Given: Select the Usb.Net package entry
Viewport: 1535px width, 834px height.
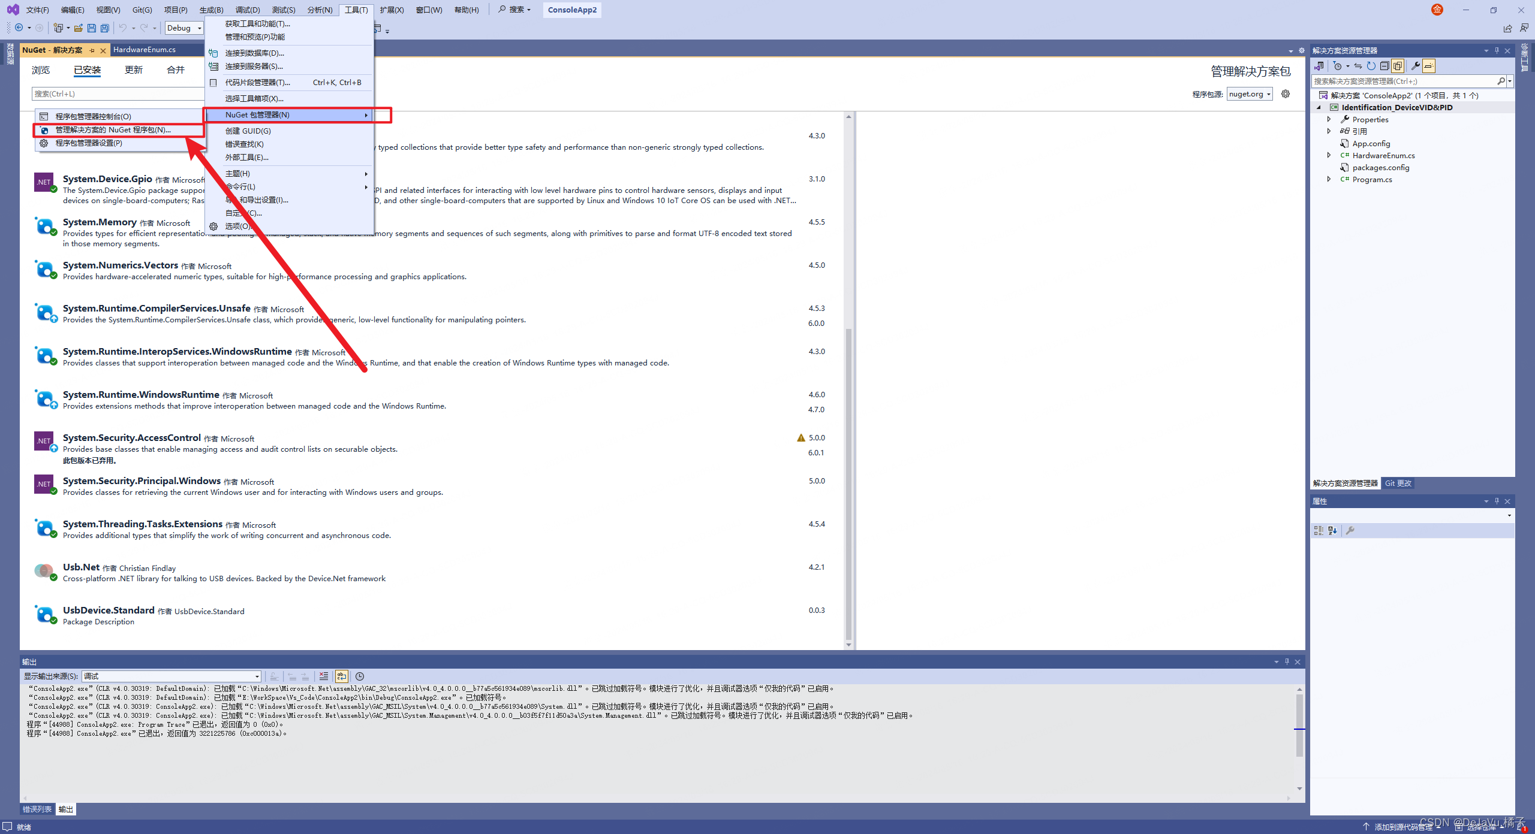Looking at the screenshot, I should 432,573.
